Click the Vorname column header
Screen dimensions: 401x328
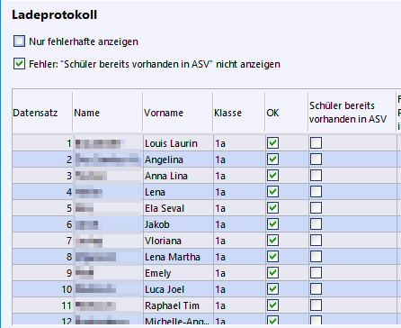(x=178, y=113)
